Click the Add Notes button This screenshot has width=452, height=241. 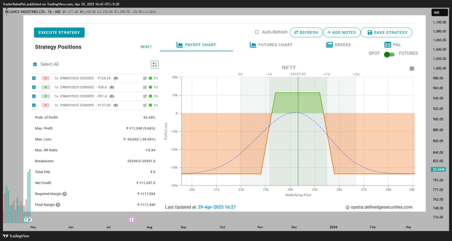[x=341, y=32]
